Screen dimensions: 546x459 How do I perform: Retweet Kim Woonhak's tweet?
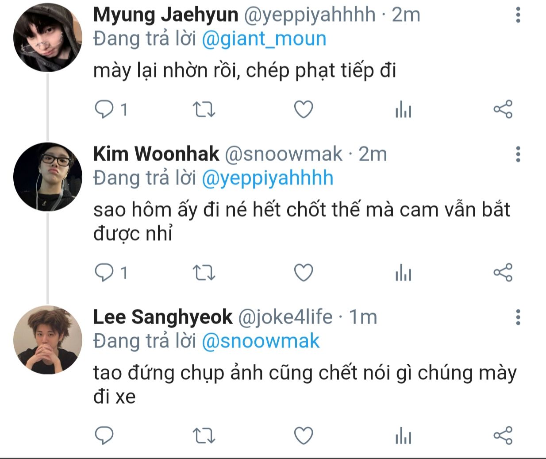pyautogui.click(x=204, y=273)
